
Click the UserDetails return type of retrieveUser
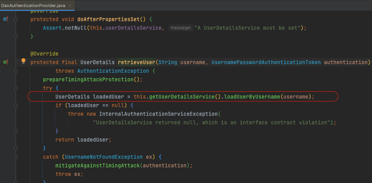pyautogui.click(x=98, y=62)
